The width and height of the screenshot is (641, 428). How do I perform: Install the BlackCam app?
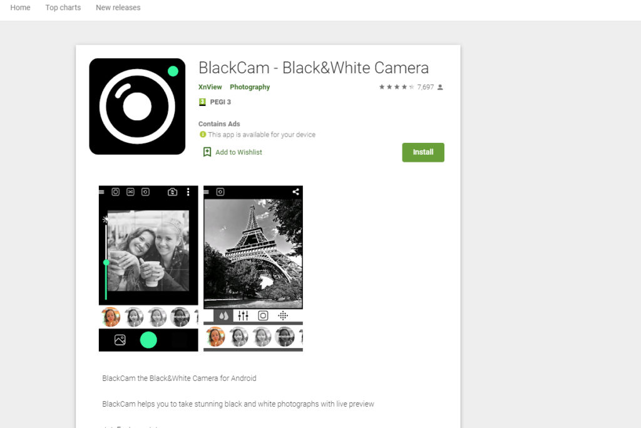click(x=423, y=152)
